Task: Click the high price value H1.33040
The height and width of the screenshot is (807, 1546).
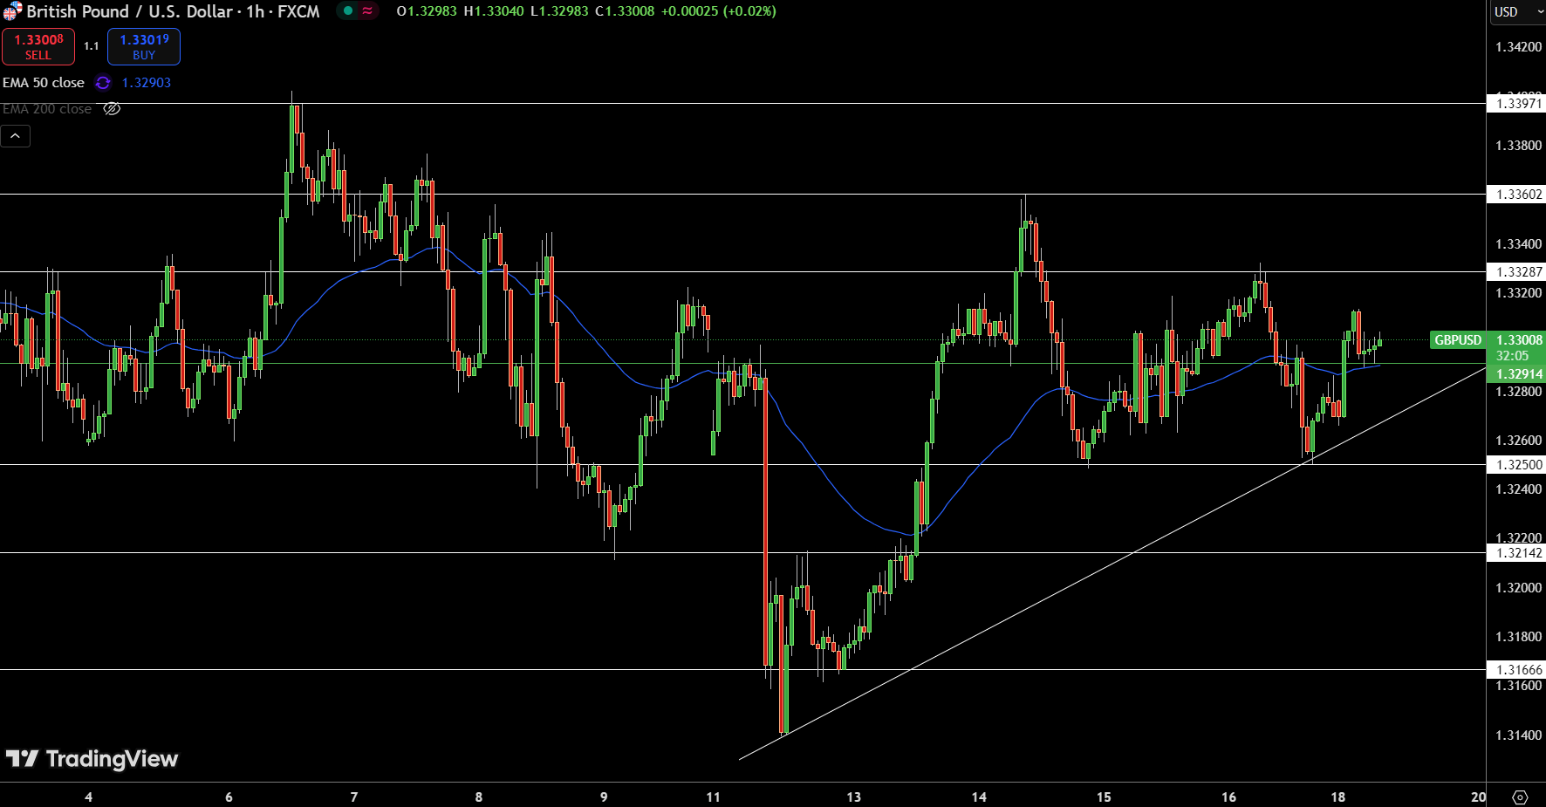Action: [494, 11]
